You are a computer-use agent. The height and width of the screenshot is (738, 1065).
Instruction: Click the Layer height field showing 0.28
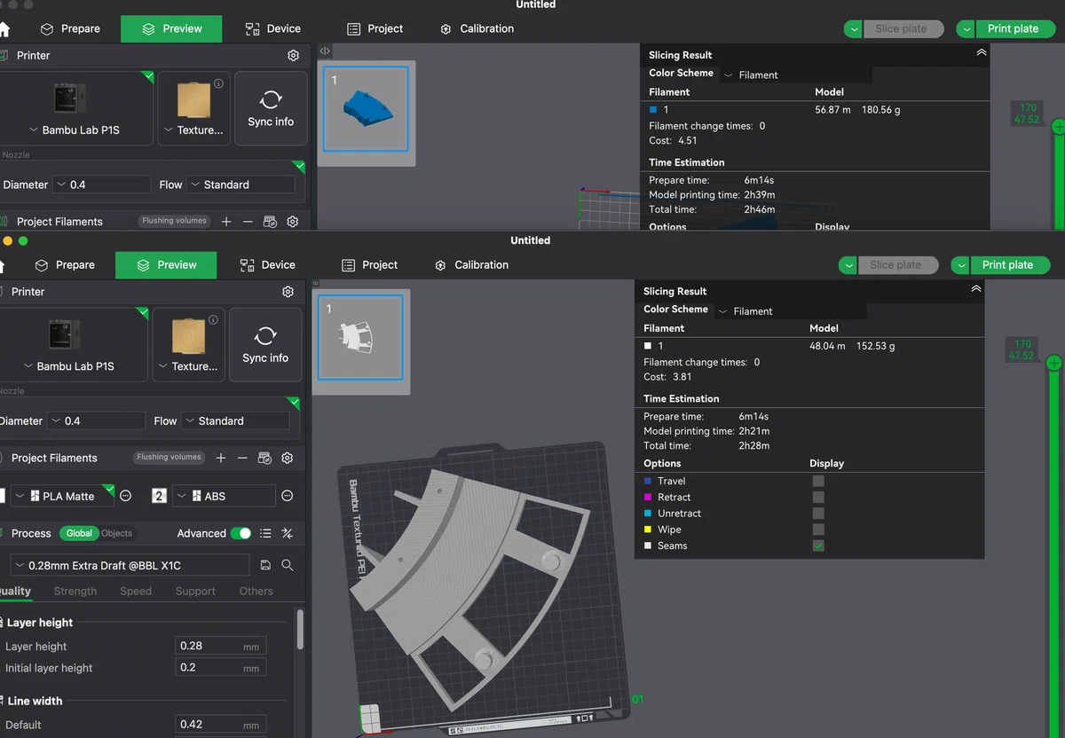tap(220, 646)
